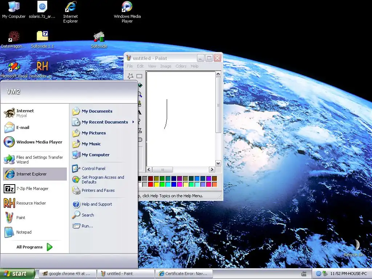Open My Documents folder
This screenshot has width=372, height=279.
click(x=103, y=111)
